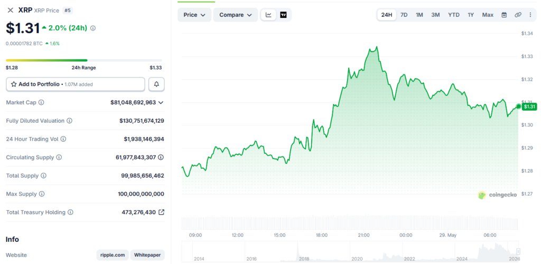
Task: Open Fully Diluted Valuation info icon
Action: coord(69,121)
